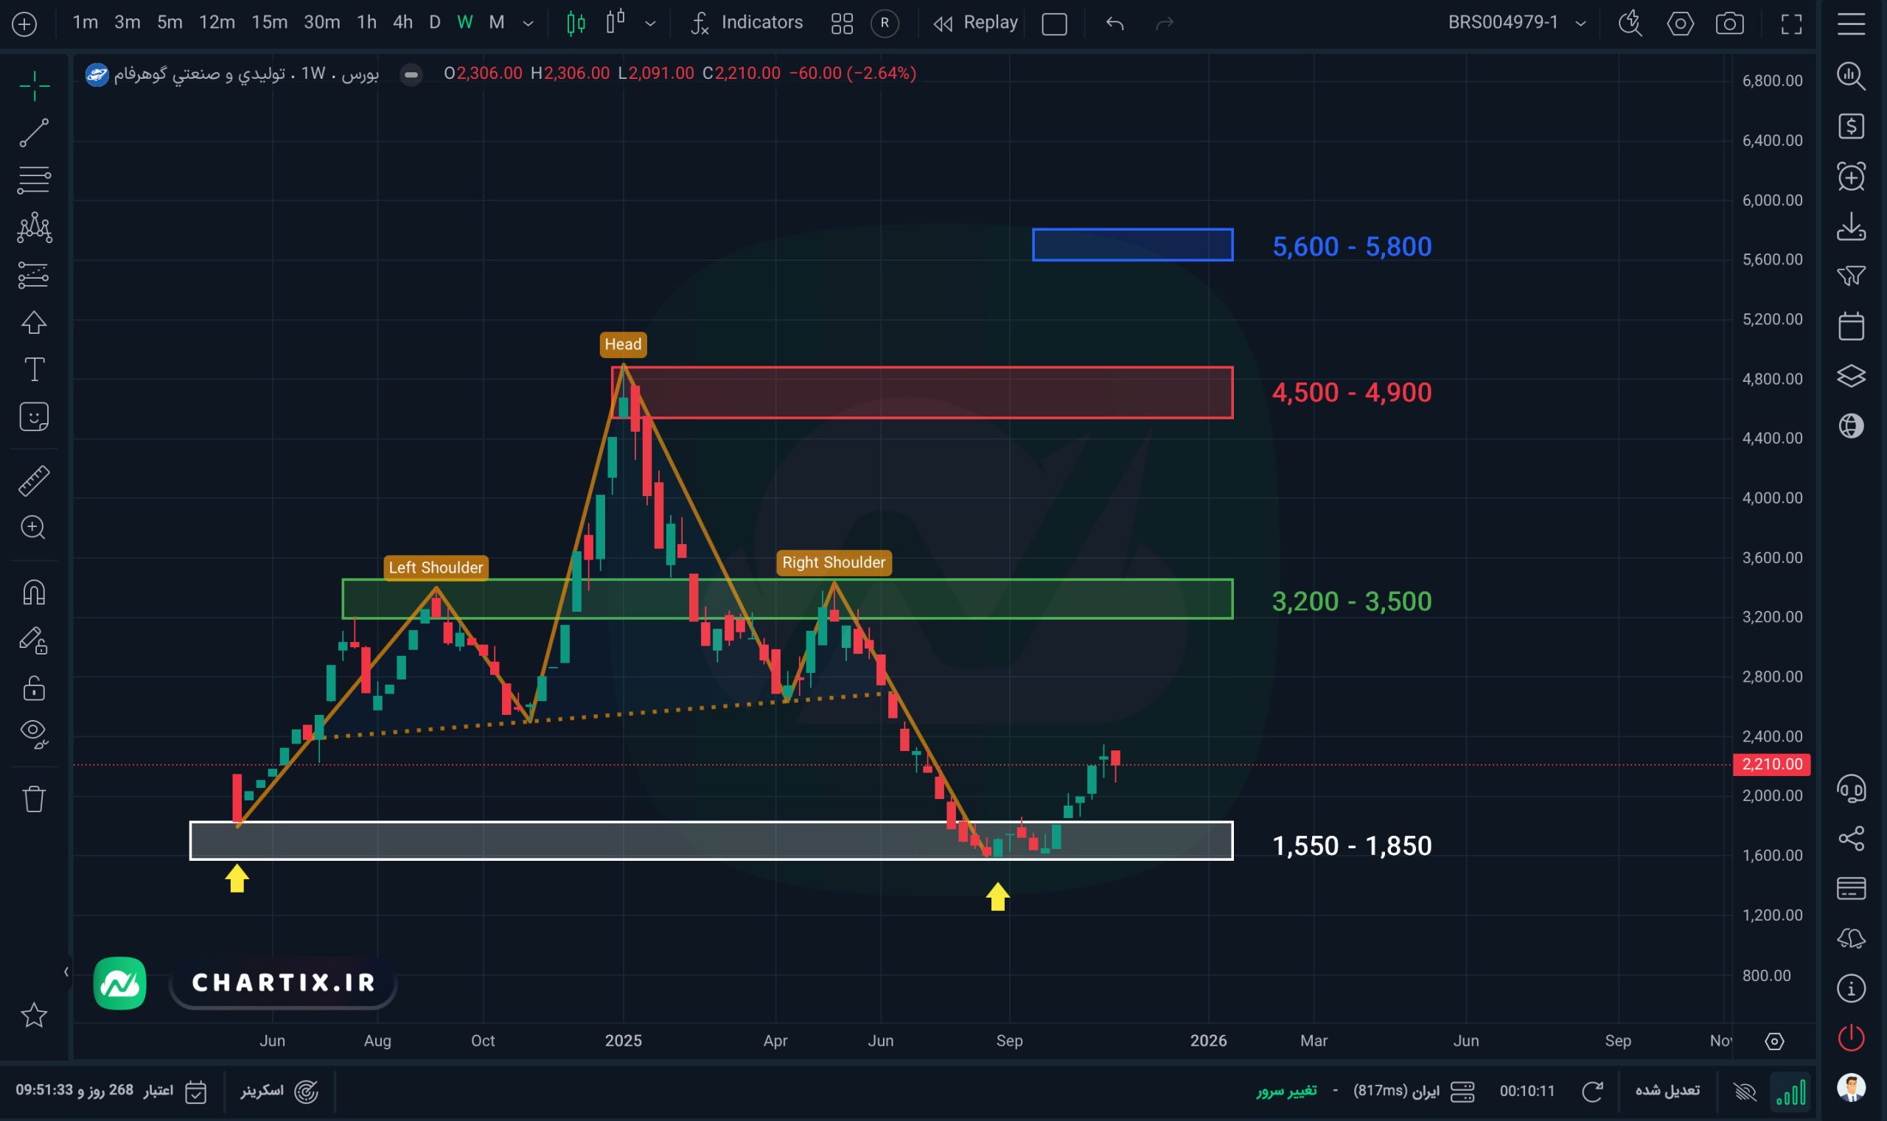The image size is (1887, 1121).
Task: Open the camera snapshot icon
Action: (1729, 24)
